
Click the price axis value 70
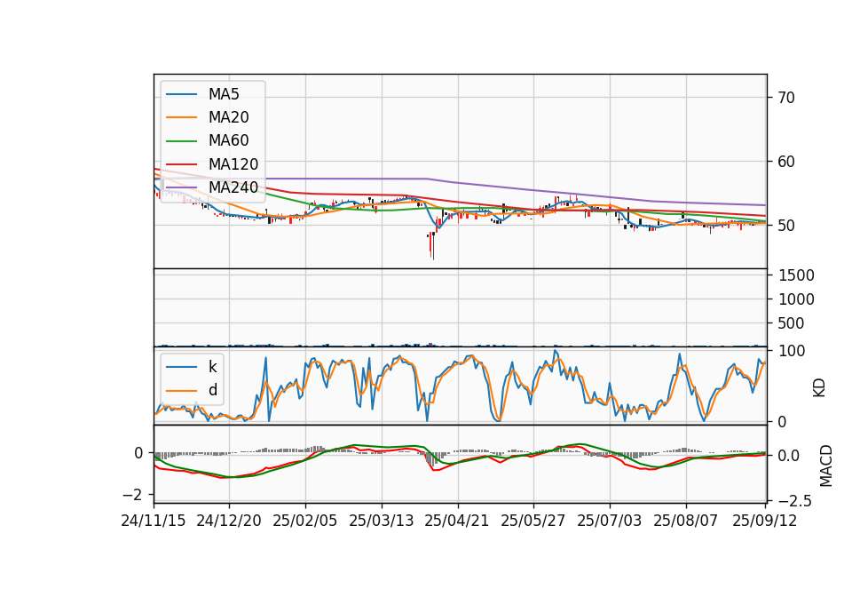tap(785, 98)
